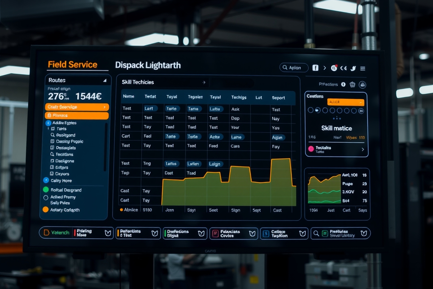Click the shield icon in Dsofeotions Digsa card
The height and width of the screenshot is (289, 433).
click(x=201, y=233)
